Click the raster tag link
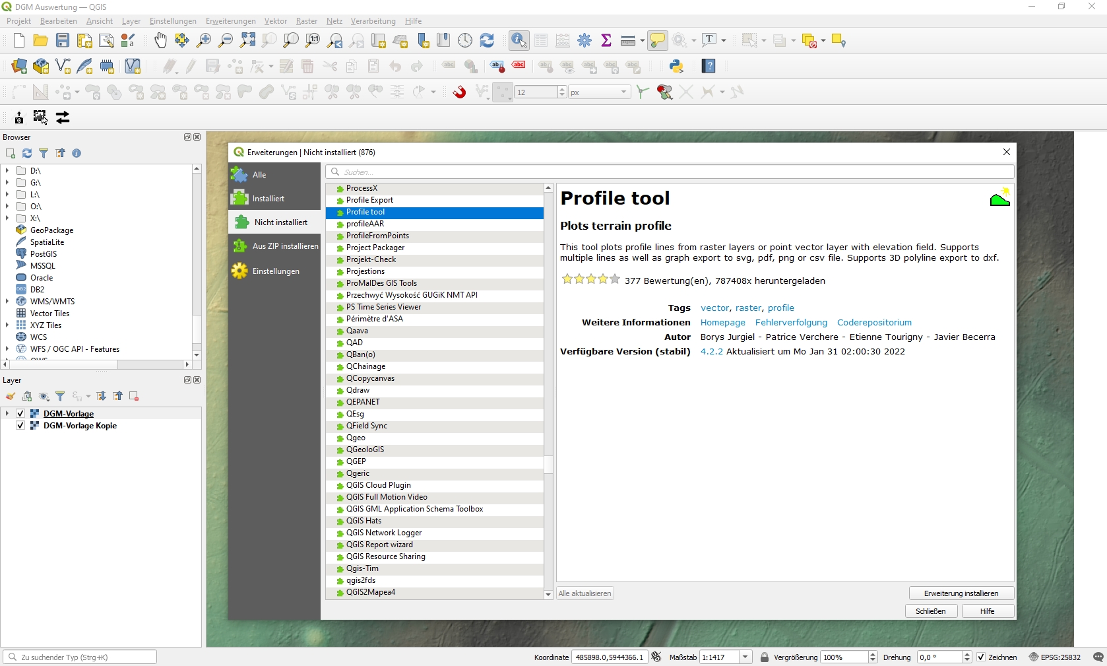The height and width of the screenshot is (666, 1107). 748,308
